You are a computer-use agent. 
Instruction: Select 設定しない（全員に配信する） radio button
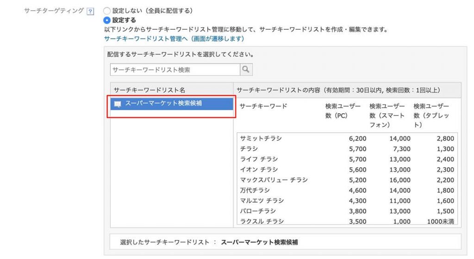107,11
